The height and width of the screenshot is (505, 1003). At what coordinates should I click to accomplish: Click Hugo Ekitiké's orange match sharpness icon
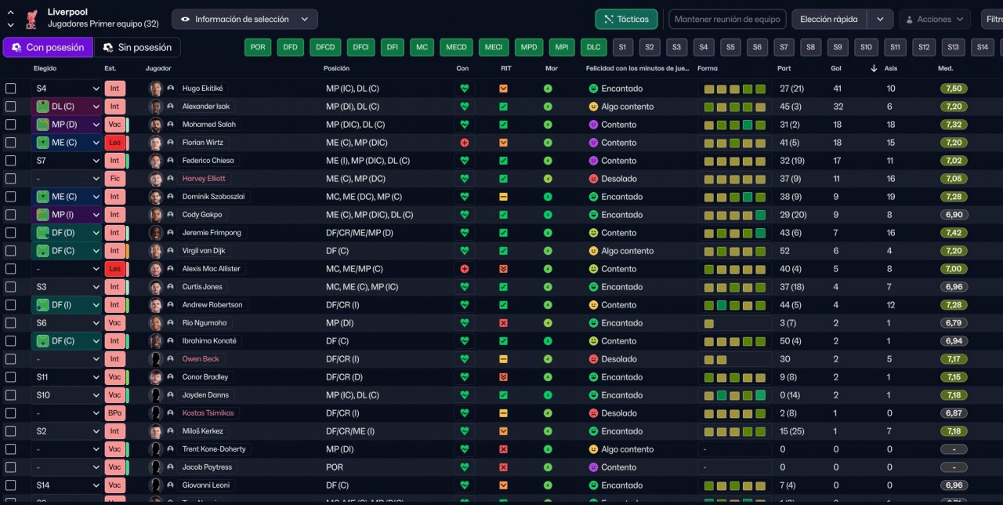pyautogui.click(x=503, y=89)
